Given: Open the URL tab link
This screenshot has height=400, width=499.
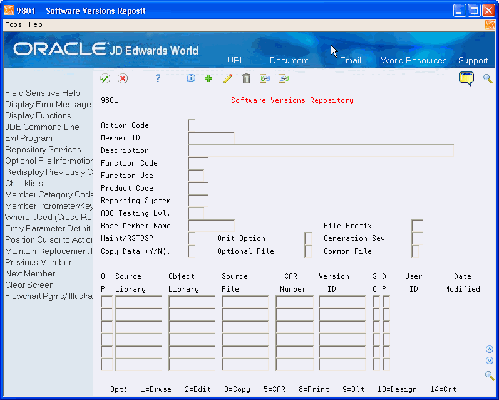Looking at the screenshot, I should (x=236, y=60).
